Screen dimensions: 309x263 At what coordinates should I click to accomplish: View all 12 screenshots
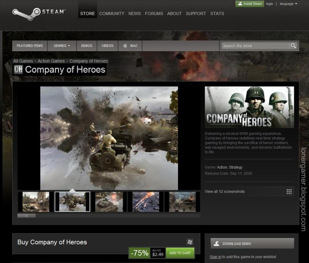[249, 192]
